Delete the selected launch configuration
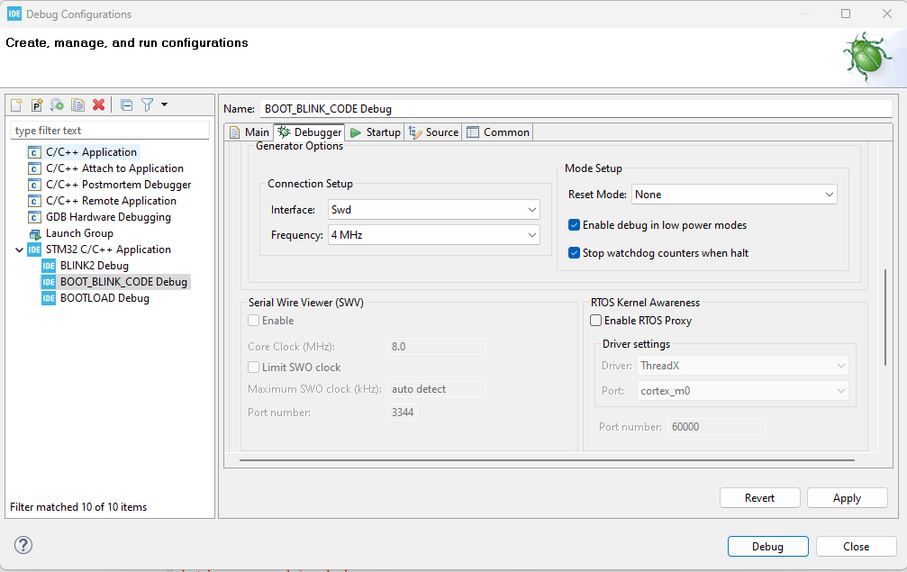The height and width of the screenshot is (572, 907). [98, 105]
